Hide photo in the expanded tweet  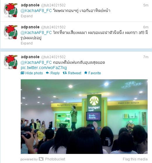tap(32, 73)
